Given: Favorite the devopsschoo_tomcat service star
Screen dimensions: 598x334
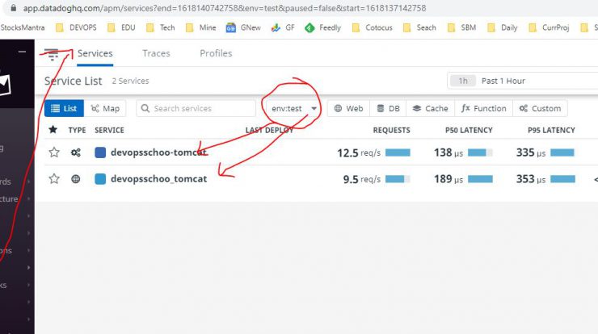Looking at the screenshot, I should click(x=54, y=178).
